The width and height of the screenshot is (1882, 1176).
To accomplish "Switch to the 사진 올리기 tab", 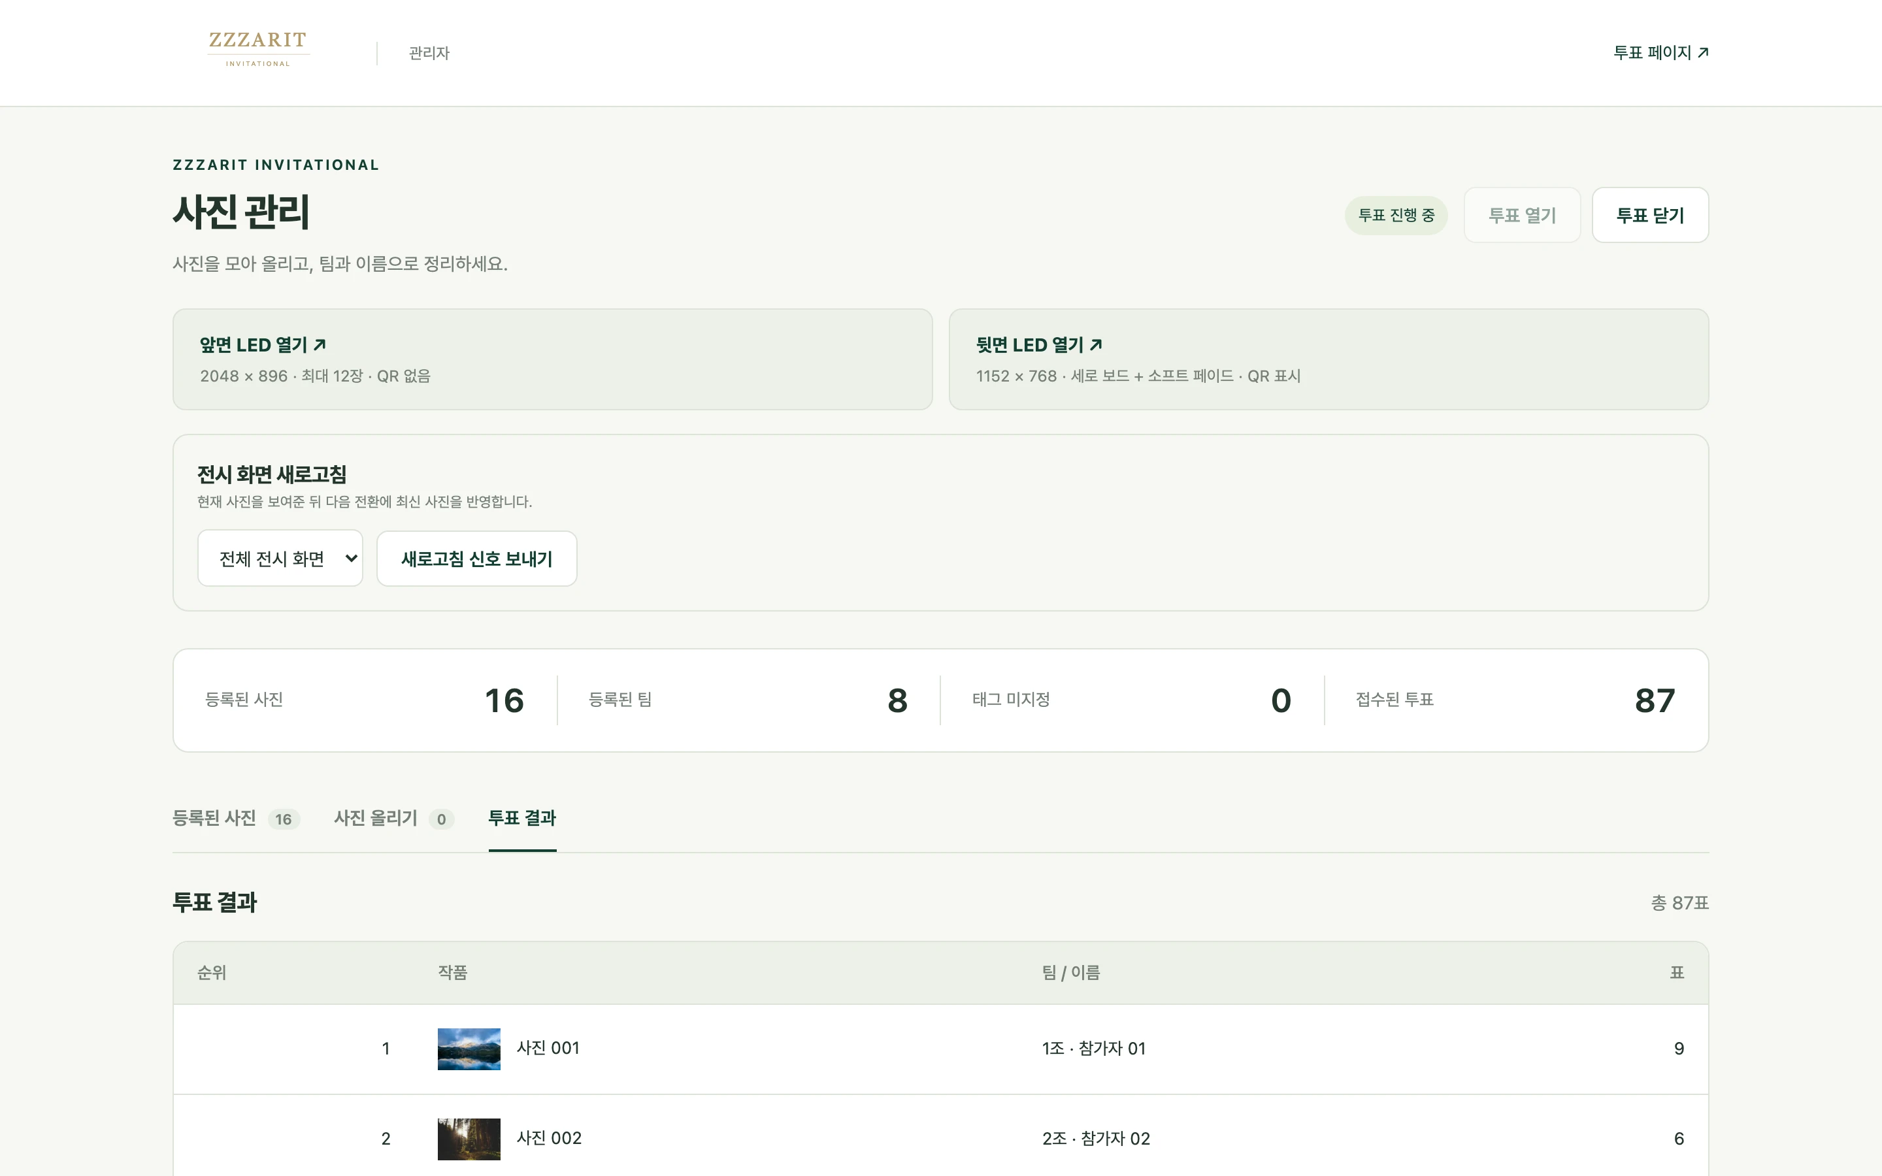I will pos(393,818).
